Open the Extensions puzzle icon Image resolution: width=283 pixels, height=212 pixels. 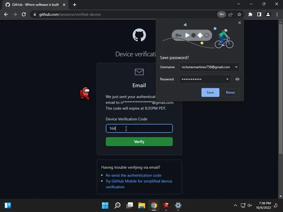point(250,14)
